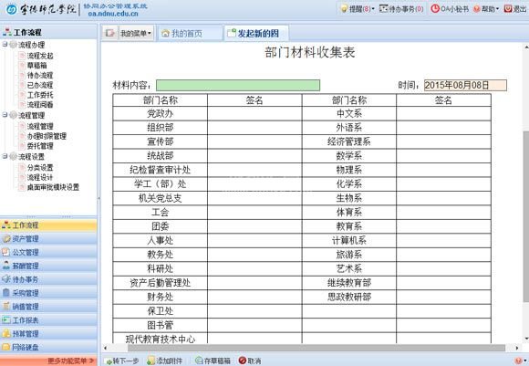Viewport: 529px width, 366px height.
Task: Click the green 材料内容 input field
Action: (x=238, y=86)
